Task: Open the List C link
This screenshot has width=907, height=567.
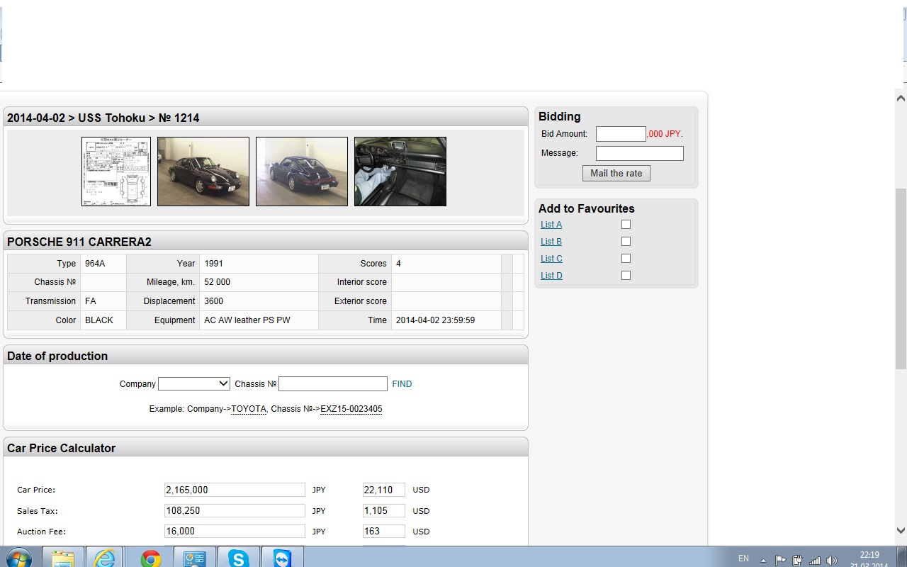Action: pos(551,259)
